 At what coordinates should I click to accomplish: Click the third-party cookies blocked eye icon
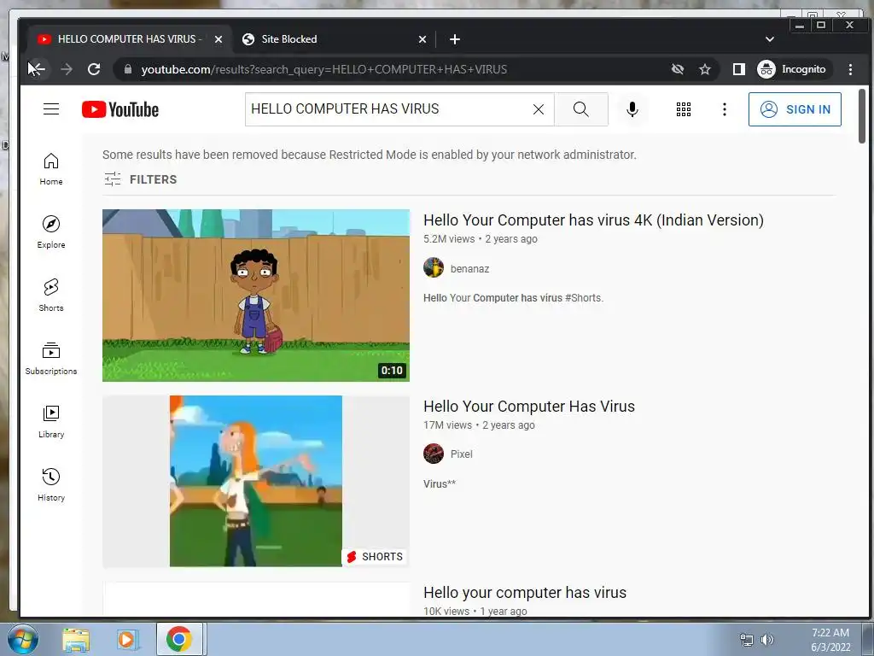point(678,69)
